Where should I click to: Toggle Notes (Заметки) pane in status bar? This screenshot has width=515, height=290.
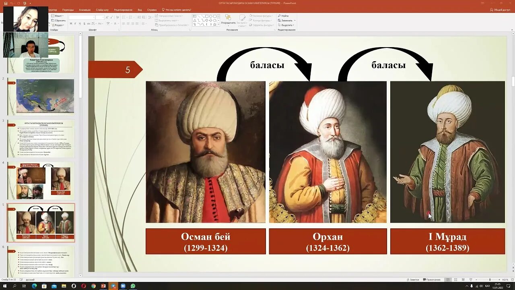tap(413, 280)
